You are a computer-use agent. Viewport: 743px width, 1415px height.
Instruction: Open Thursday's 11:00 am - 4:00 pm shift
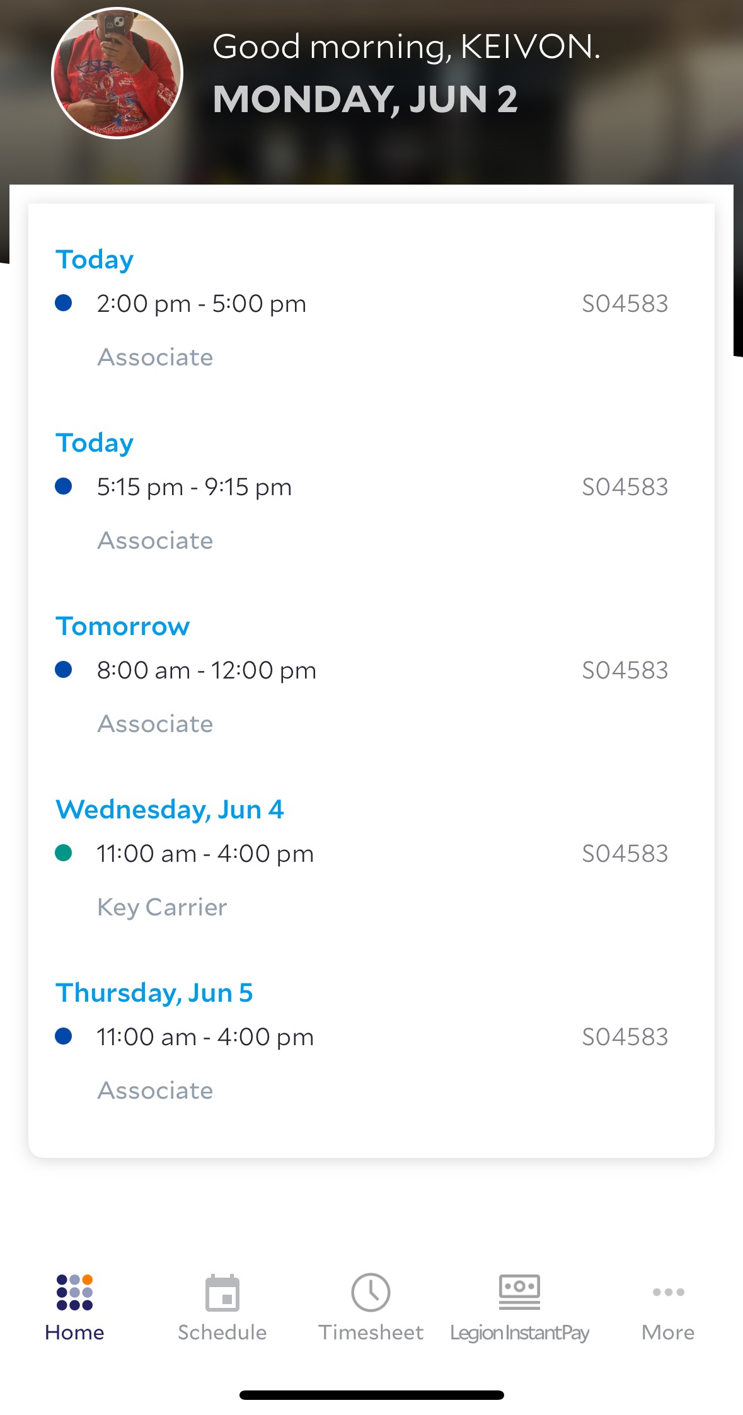coord(205,1037)
